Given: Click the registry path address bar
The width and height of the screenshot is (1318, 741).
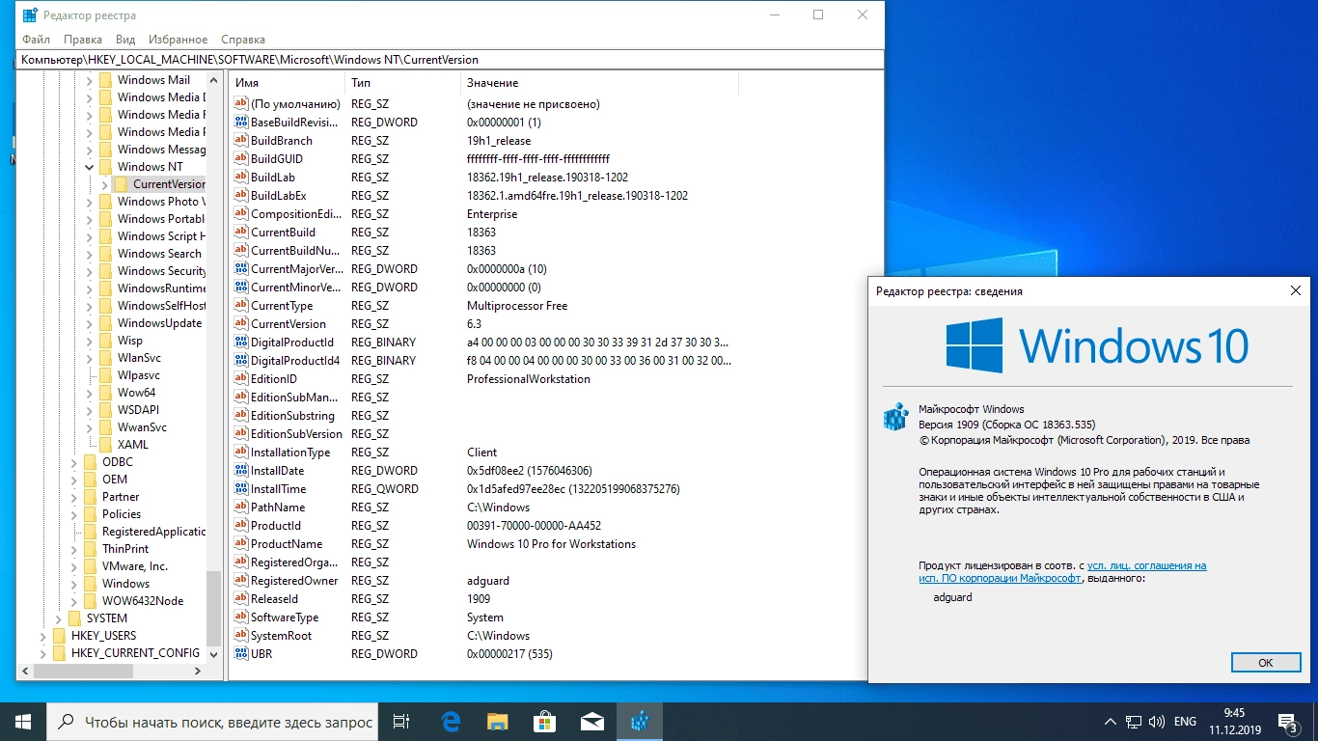Looking at the screenshot, I should tap(450, 60).
